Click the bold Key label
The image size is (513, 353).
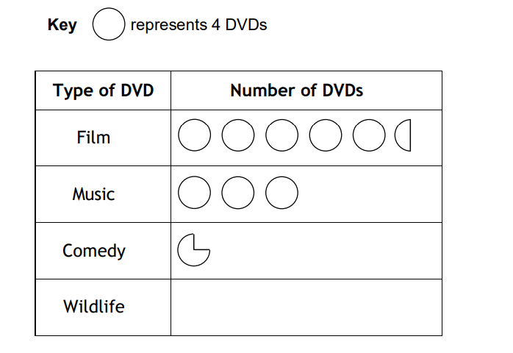[62, 25]
